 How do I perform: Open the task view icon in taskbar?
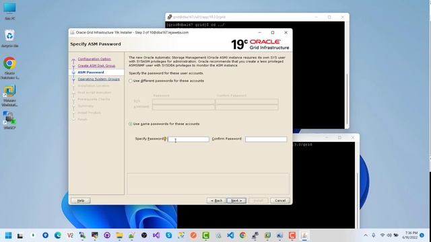(20, 236)
